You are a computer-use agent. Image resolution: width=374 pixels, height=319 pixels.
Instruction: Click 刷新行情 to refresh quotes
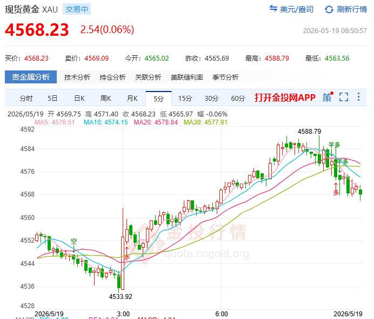(352, 9)
